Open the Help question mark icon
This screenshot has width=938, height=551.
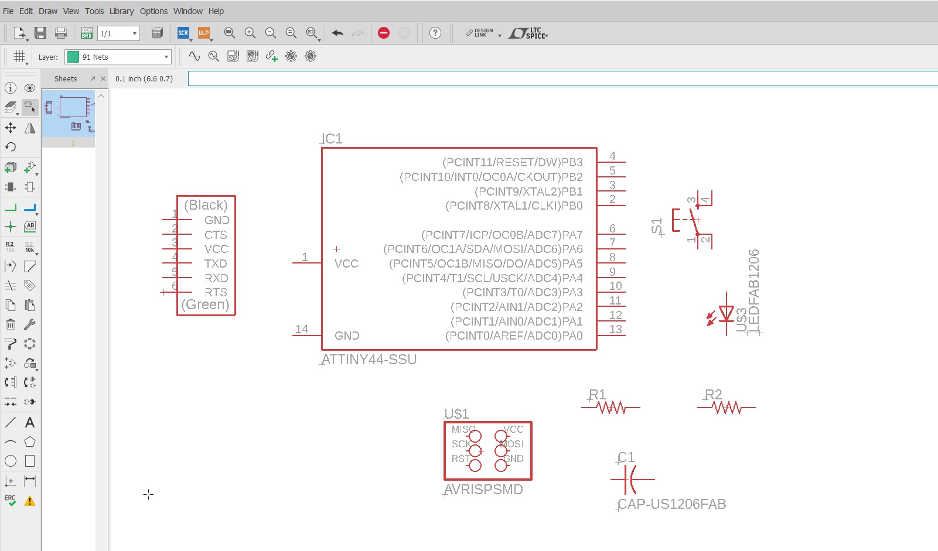point(435,33)
